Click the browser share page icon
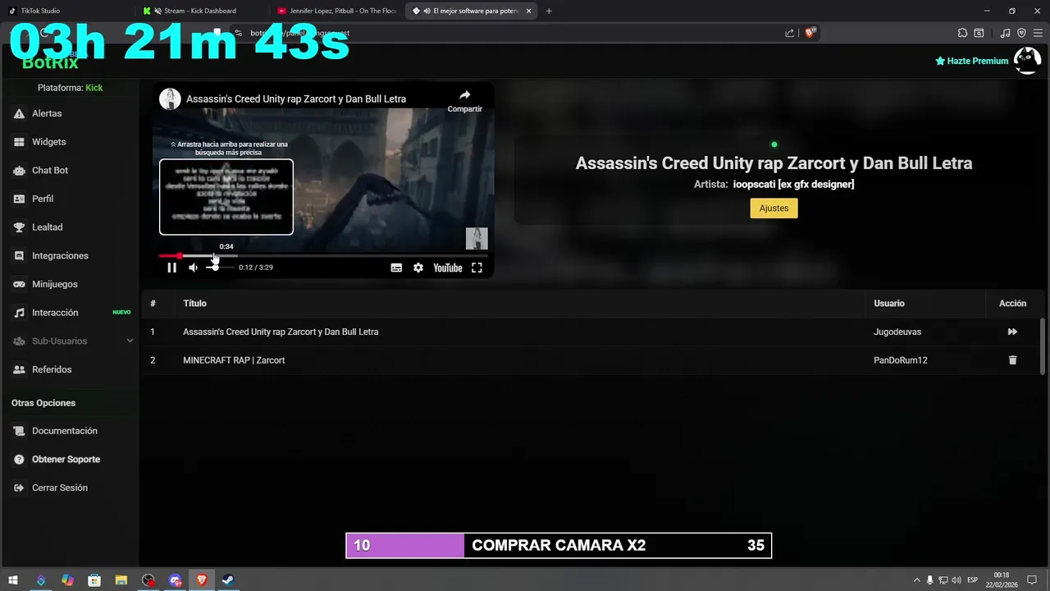The width and height of the screenshot is (1050, 591). point(789,33)
